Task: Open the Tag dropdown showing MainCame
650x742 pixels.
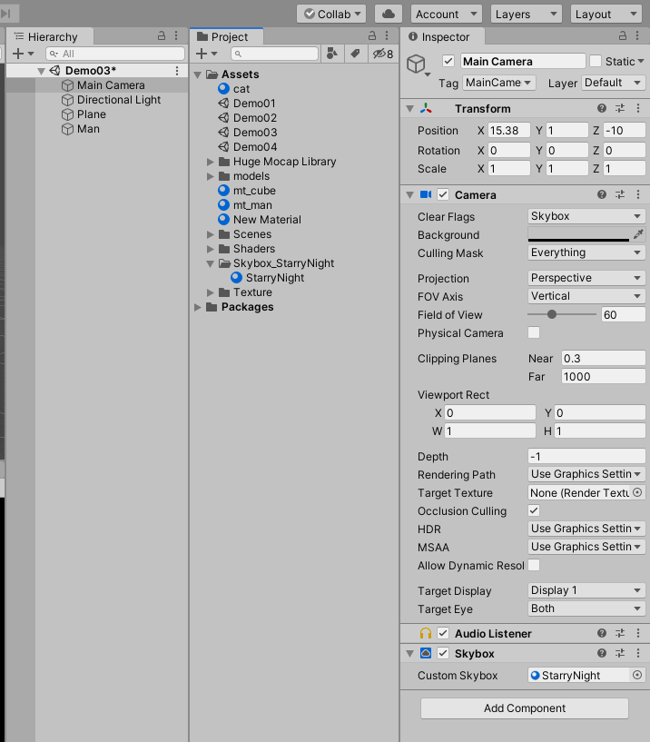Action: pyautogui.click(x=499, y=83)
